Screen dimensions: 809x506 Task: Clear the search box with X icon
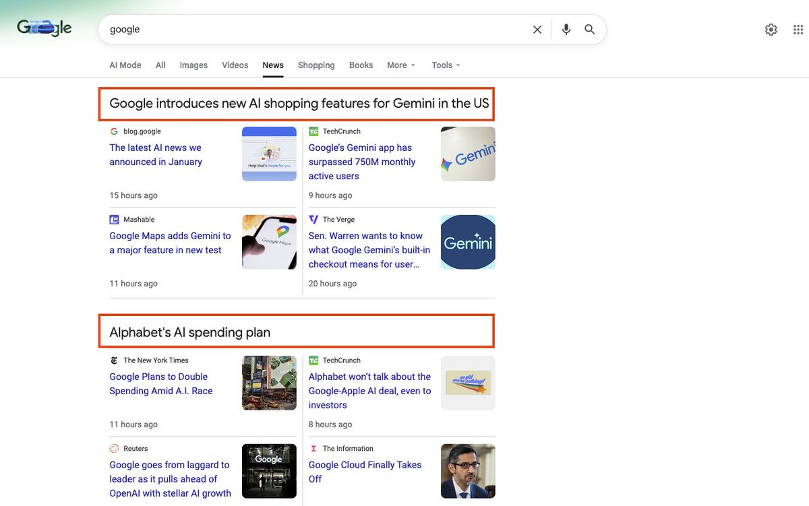point(537,30)
